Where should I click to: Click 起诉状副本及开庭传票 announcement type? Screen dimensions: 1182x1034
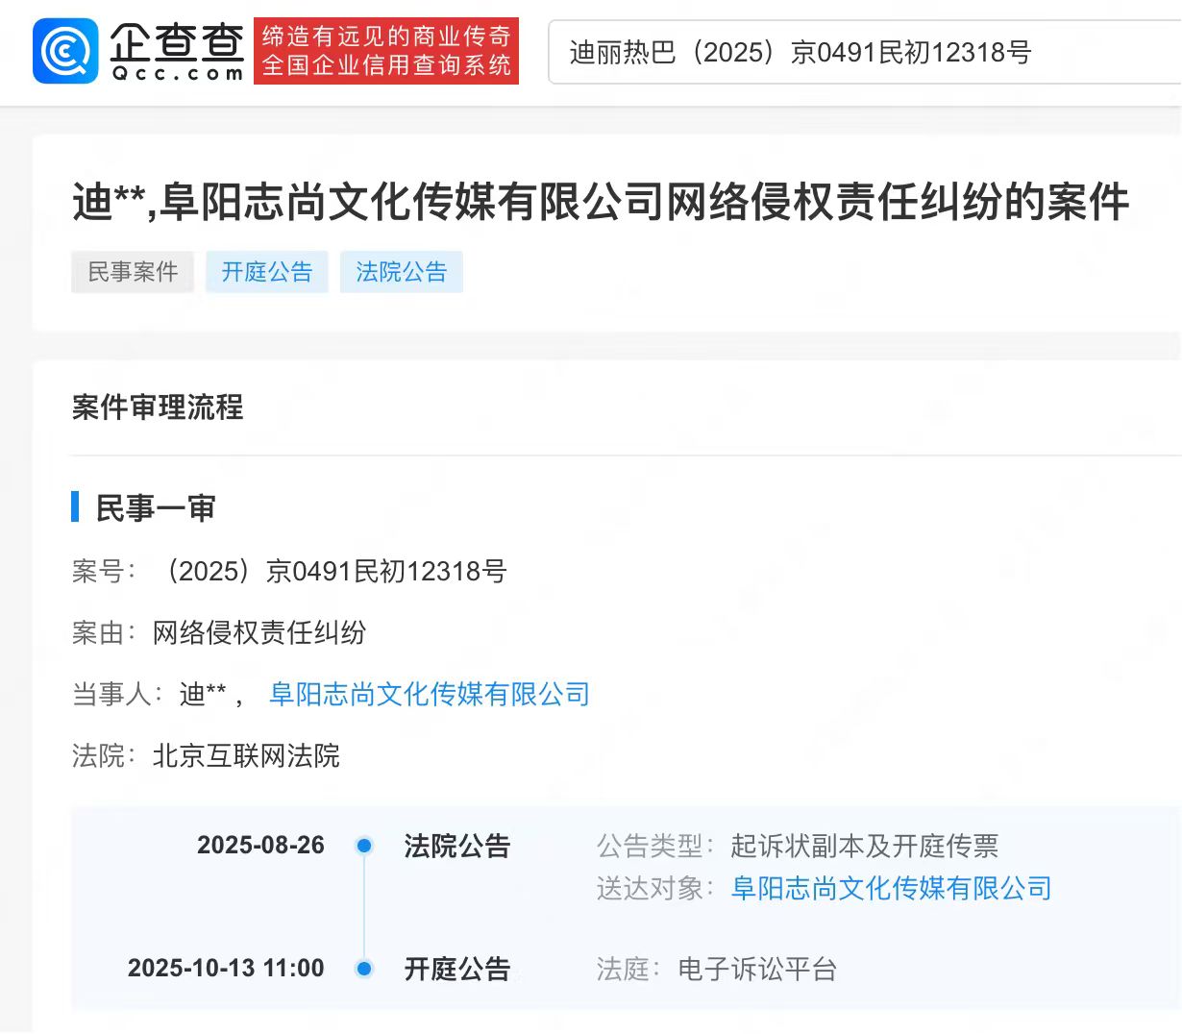click(865, 846)
